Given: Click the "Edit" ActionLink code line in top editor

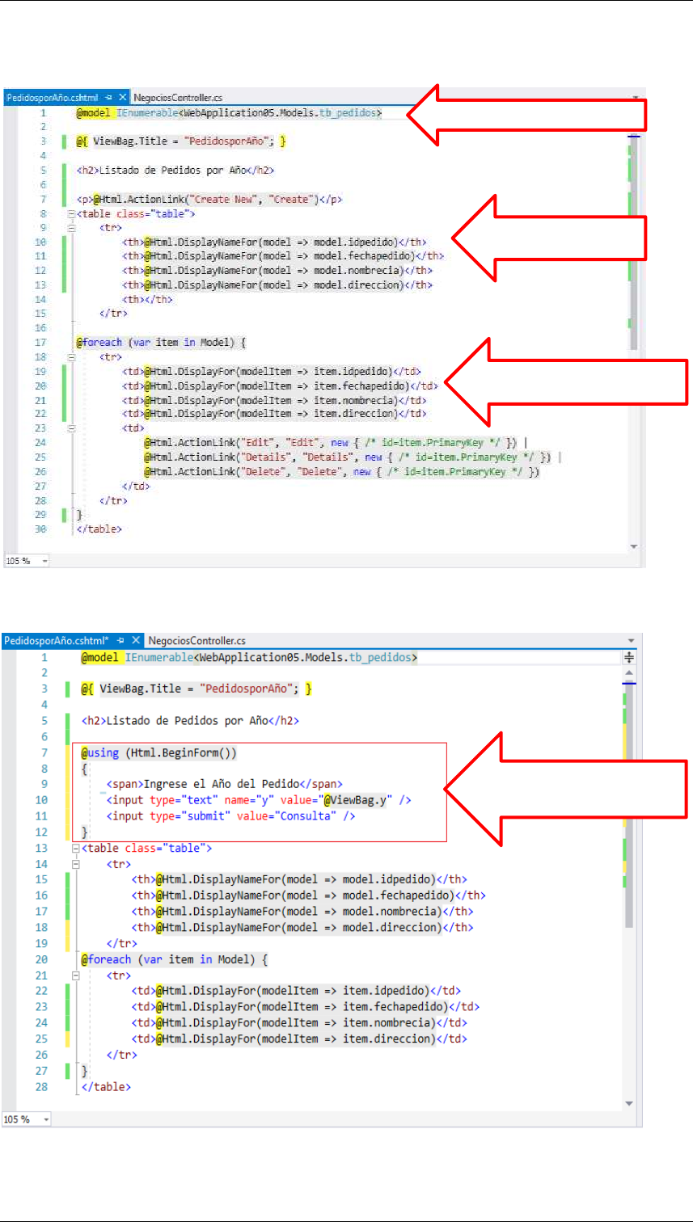Looking at the screenshot, I should point(336,443).
